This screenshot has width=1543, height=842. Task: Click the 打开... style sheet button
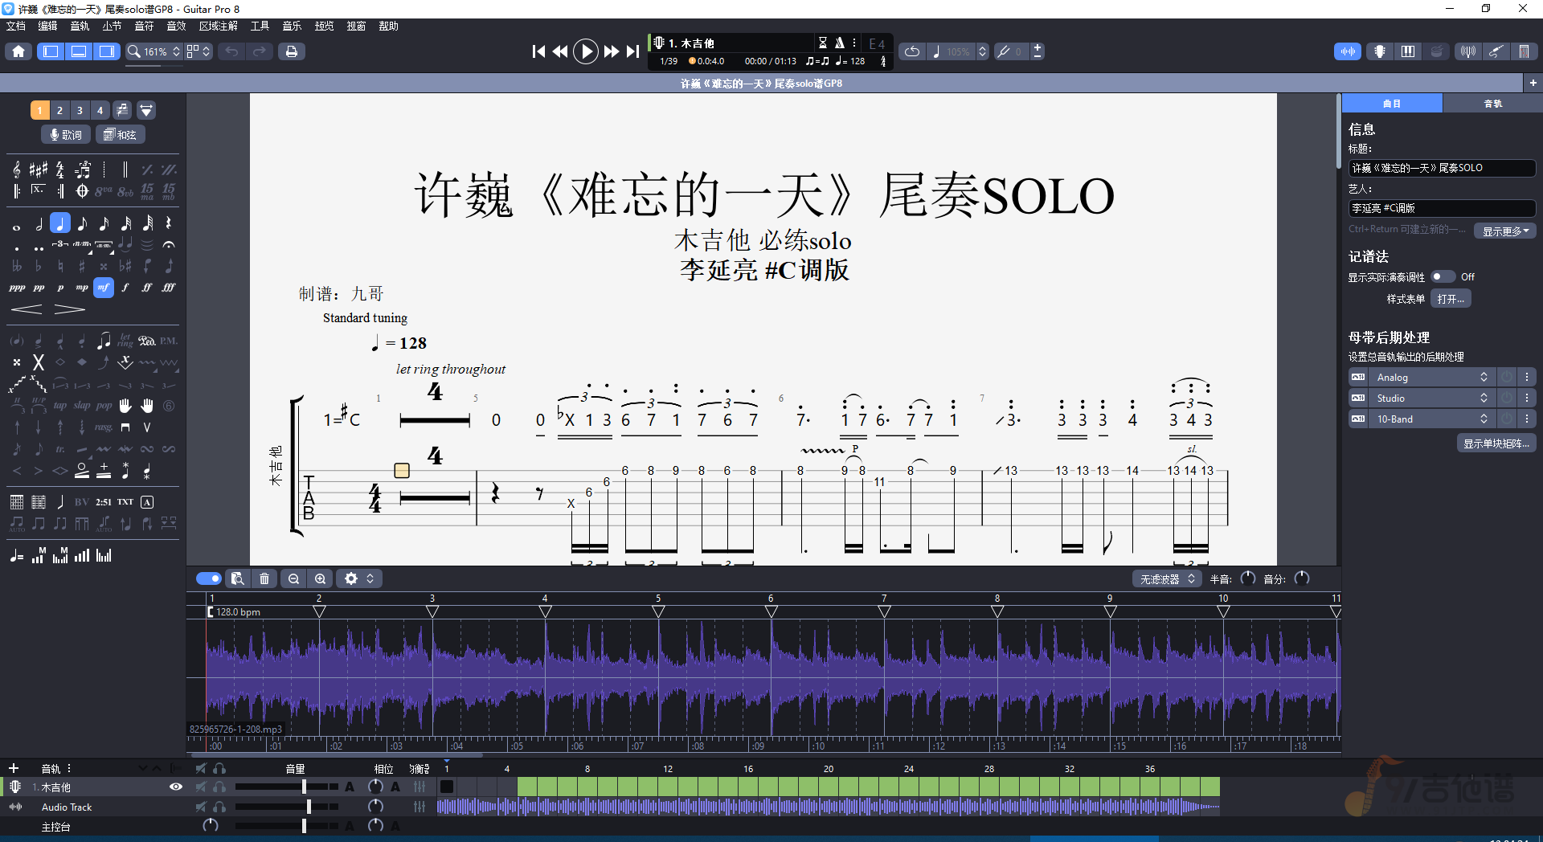[1451, 299]
